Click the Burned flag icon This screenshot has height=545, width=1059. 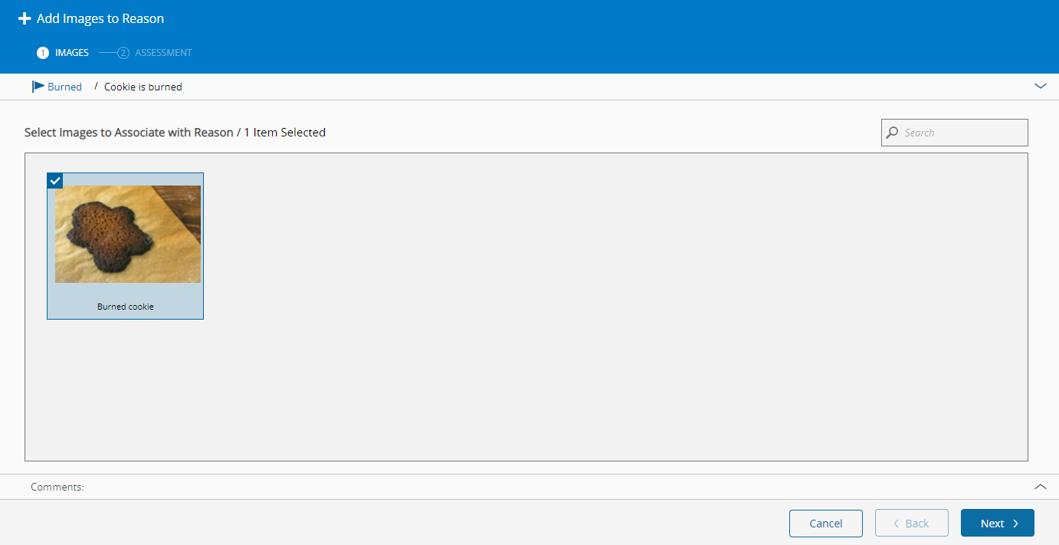coord(38,87)
